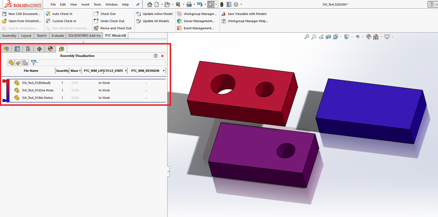Open the Insert menu
The image size is (438, 217).
(85, 4)
